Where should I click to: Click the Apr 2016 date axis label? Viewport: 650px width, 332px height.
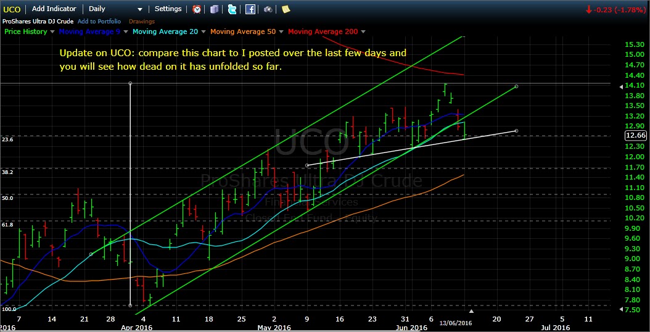pos(136,328)
